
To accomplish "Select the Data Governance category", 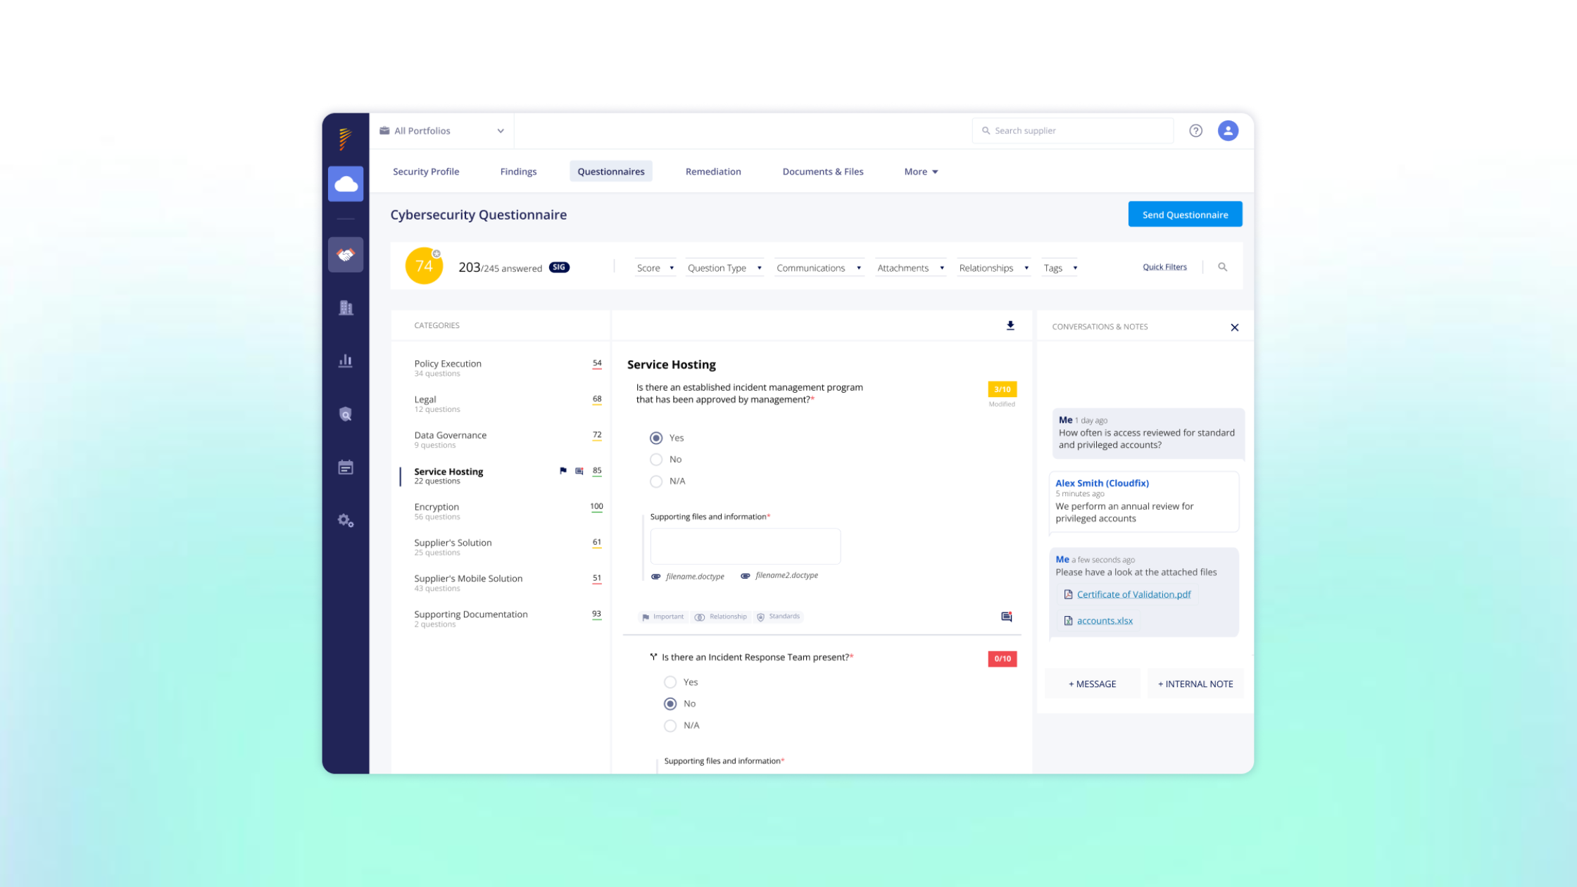I will pyautogui.click(x=501, y=439).
